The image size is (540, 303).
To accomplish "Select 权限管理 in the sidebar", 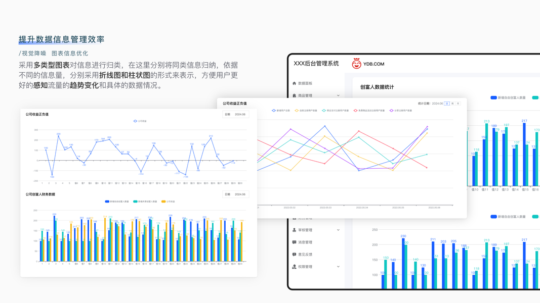I will click(305, 267).
